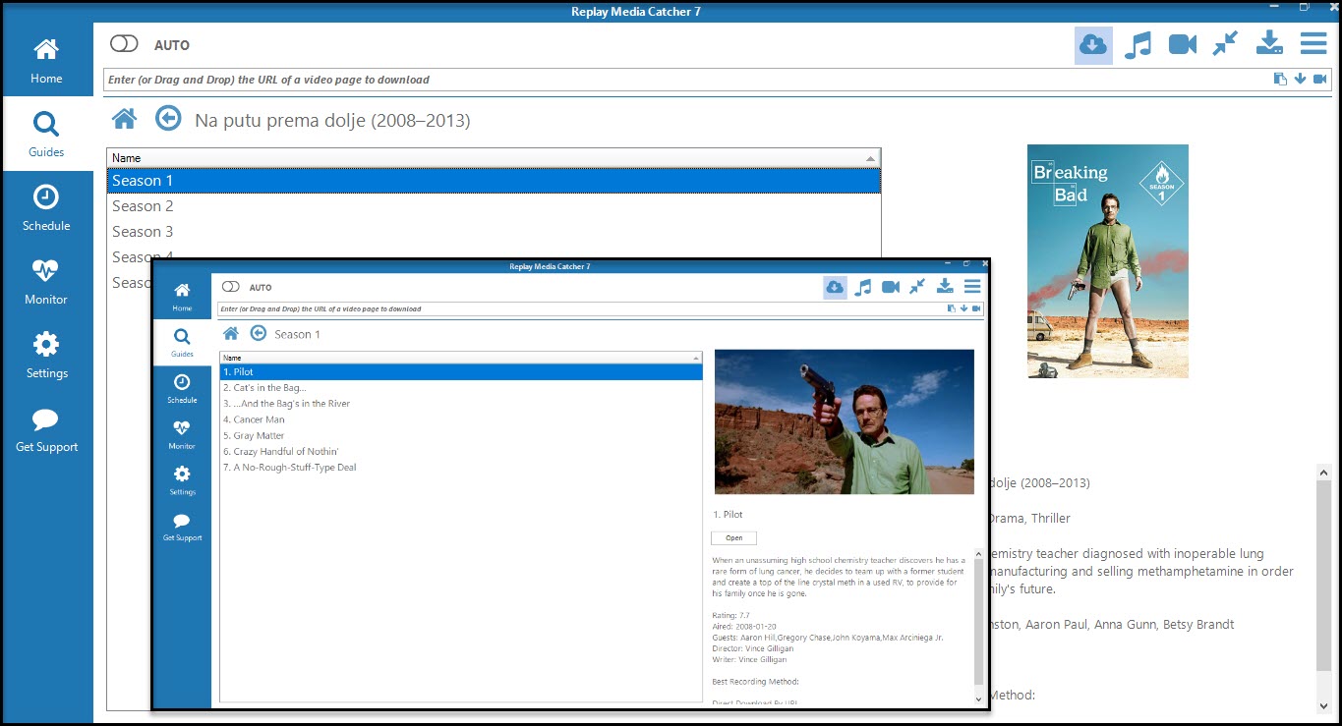Select episode '6. Crazy Handful of Nothin''
The height and width of the screenshot is (726, 1342).
coord(460,452)
